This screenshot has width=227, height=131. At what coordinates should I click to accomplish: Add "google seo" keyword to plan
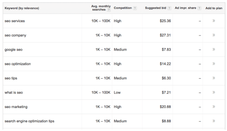point(214,50)
